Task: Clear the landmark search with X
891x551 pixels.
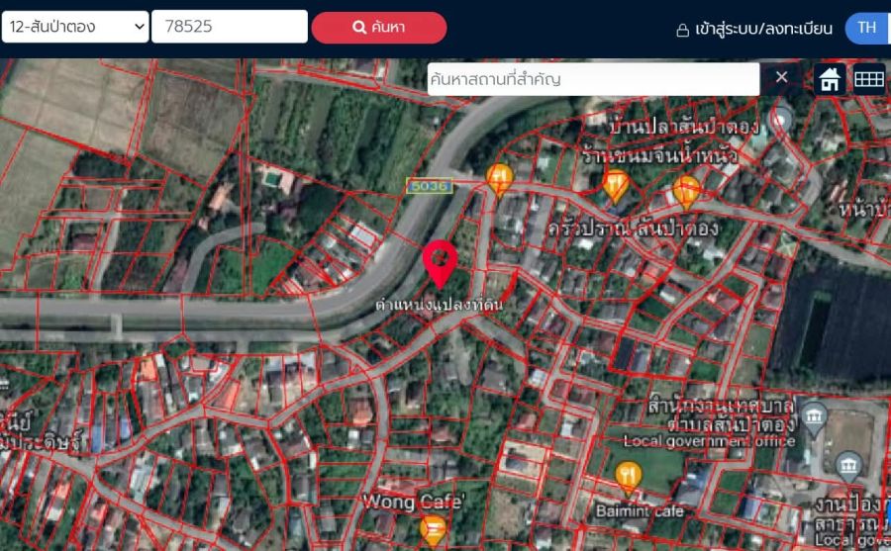Action: [781, 78]
